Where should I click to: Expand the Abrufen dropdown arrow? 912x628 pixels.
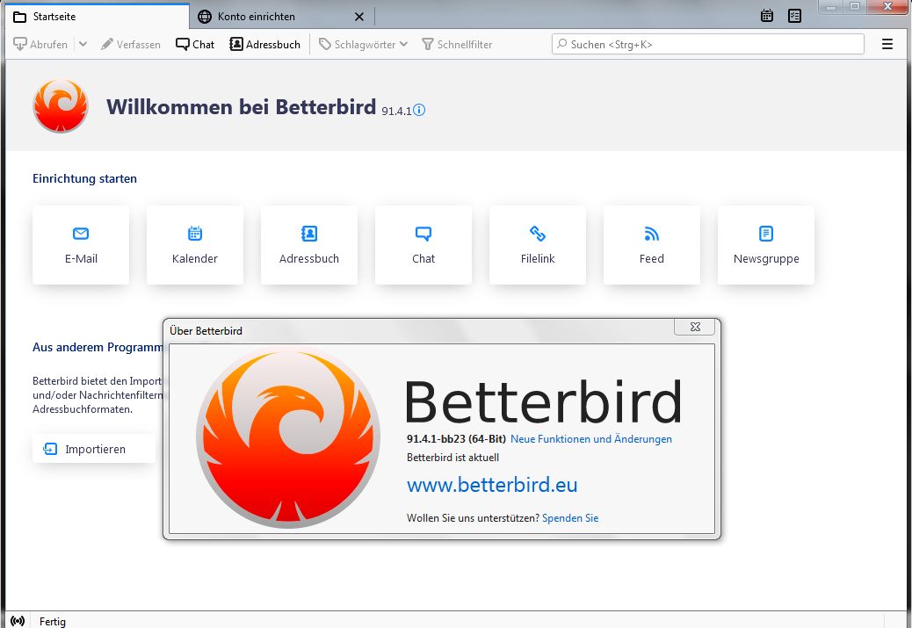pyautogui.click(x=83, y=44)
